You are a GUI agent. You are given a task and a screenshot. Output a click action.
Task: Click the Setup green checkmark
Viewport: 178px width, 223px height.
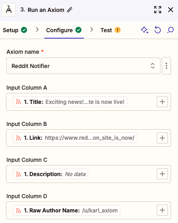(x=24, y=30)
